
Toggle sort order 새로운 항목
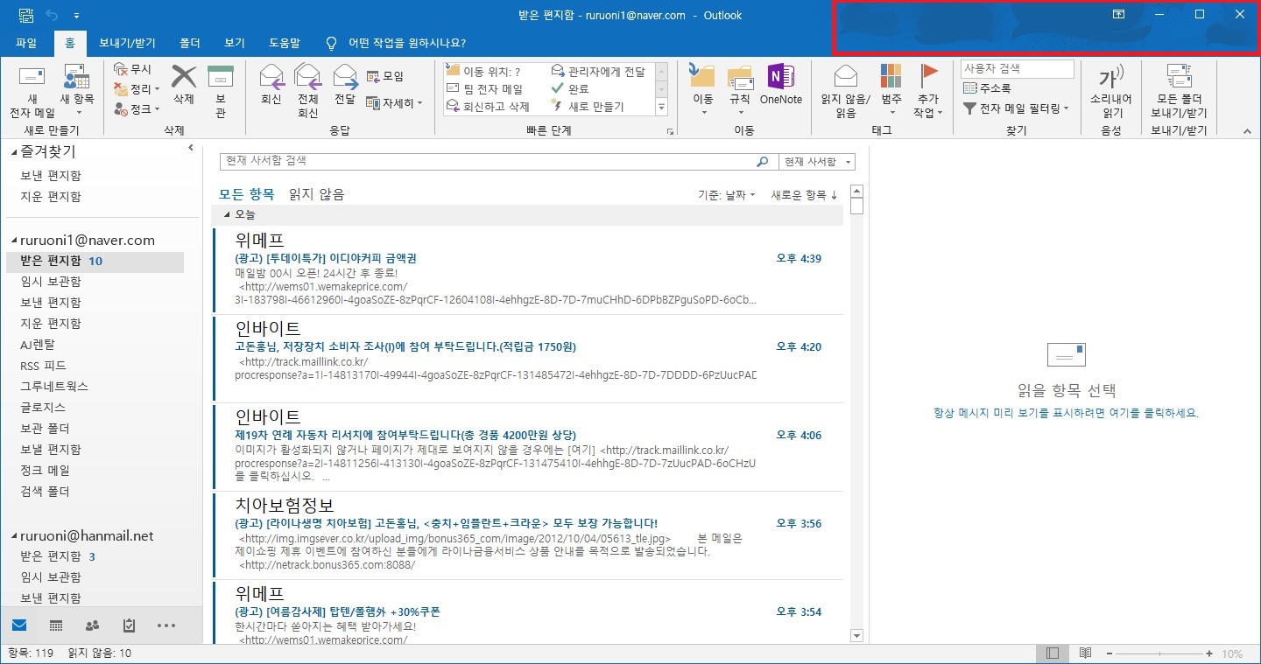[804, 195]
